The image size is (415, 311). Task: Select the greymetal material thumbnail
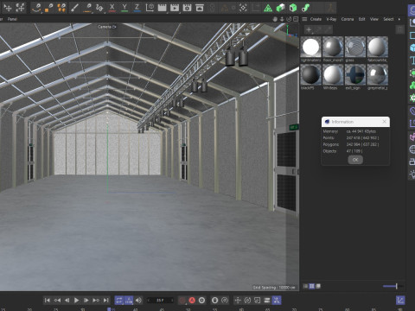378,74
